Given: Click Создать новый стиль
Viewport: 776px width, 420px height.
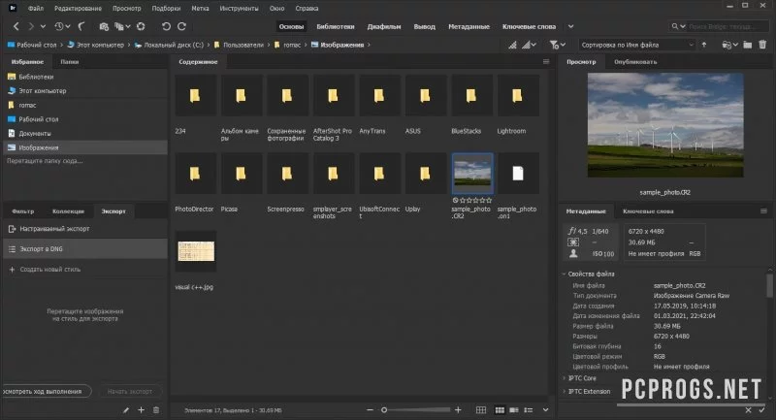Looking at the screenshot, I should pyautogui.click(x=50, y=270).
